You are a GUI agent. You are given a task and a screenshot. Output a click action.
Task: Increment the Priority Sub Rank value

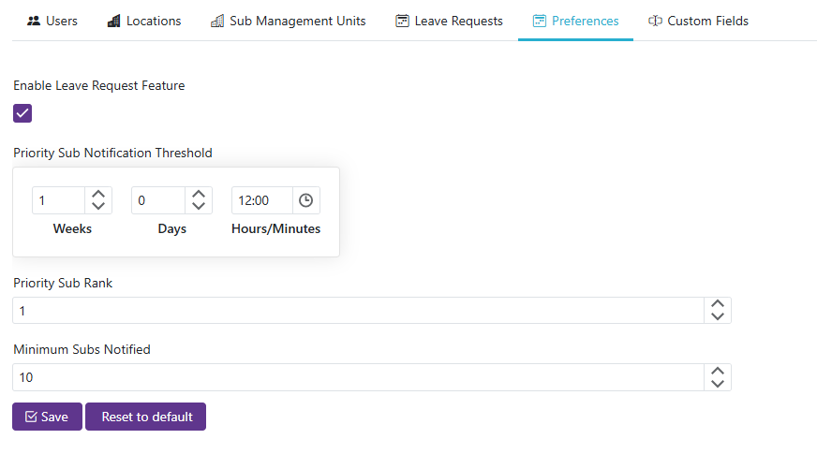(x=717, y=304)
